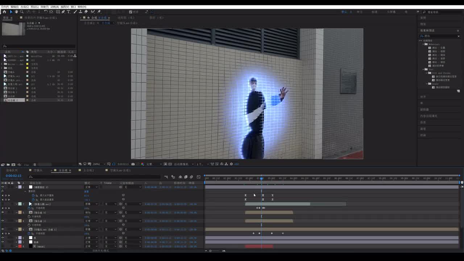Select the Selection arrow tool
Screen dimensions: 464x261
pyautogui.click(x=11, y=12)
